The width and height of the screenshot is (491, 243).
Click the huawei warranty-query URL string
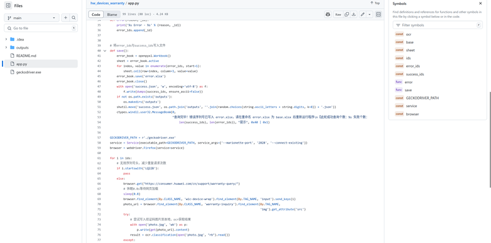(191, 183)
